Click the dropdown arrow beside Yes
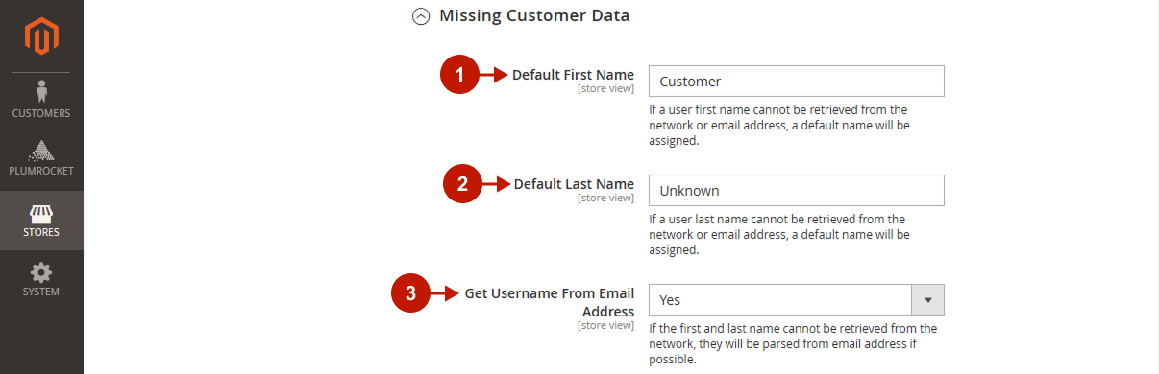1159x374 pixels. coord(927,299)
